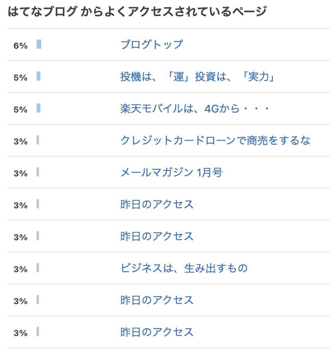Open the last 昨日のアクセス link in list
This screenshot has width=330, height=349.
(x=157, y=332)
